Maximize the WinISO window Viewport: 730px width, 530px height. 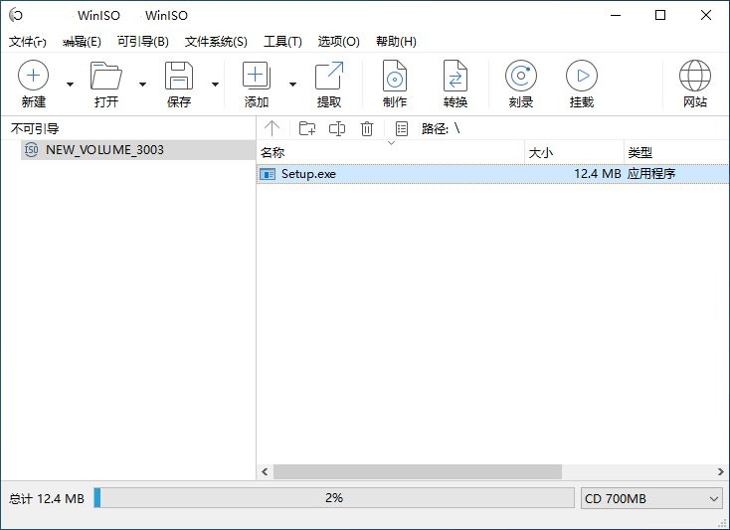click(x=660, y=15)
